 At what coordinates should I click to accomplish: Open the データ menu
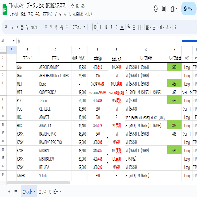pos(58,14)
